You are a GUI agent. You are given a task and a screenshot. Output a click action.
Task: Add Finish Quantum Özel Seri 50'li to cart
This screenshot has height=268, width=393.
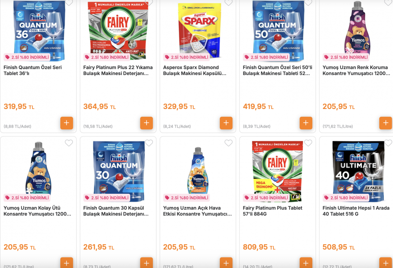[306, 123]
